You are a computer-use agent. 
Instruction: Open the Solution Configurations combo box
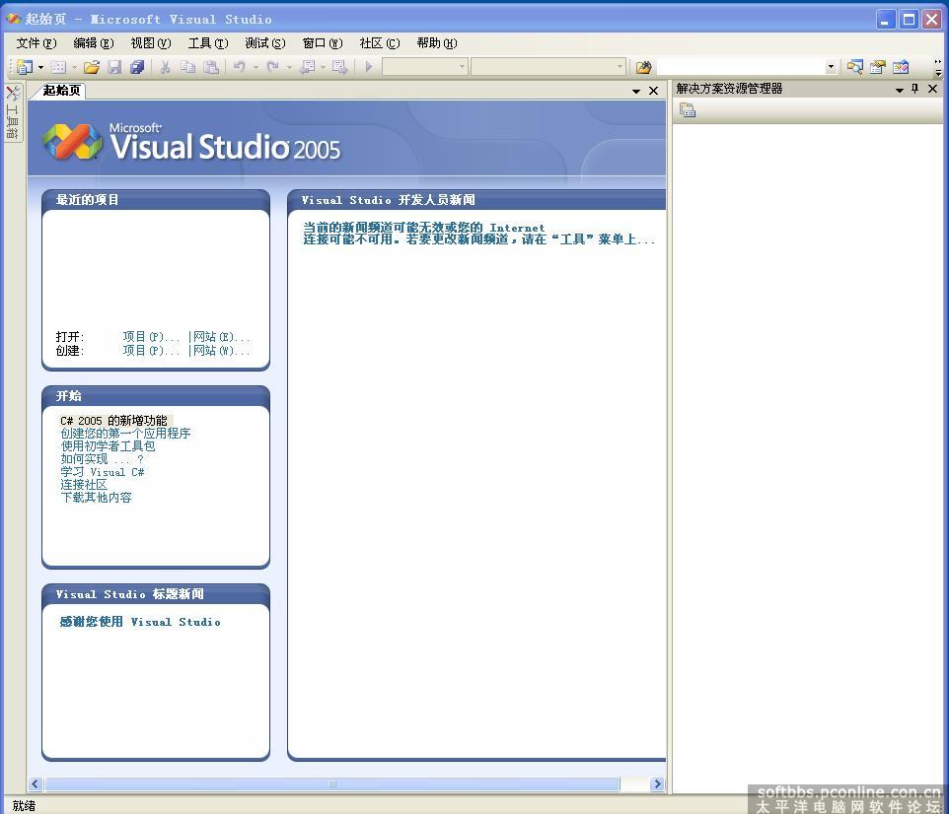425,67
